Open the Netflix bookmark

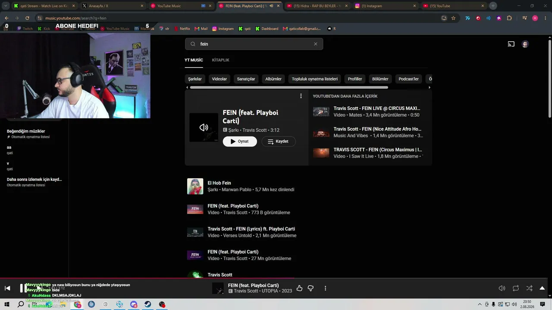coord(182,28)
